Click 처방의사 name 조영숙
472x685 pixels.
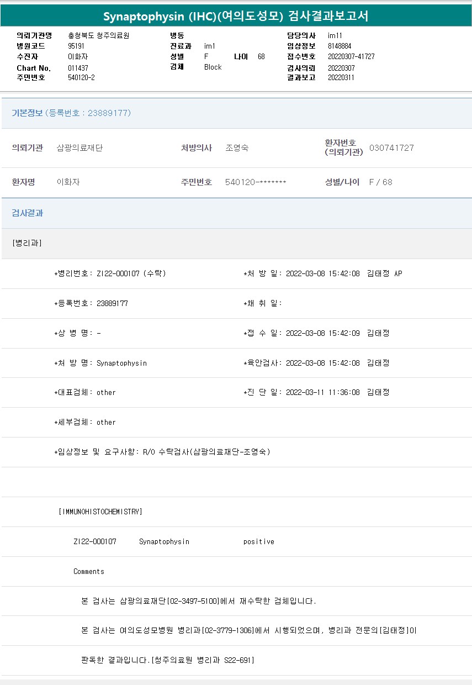click(237, 148)
